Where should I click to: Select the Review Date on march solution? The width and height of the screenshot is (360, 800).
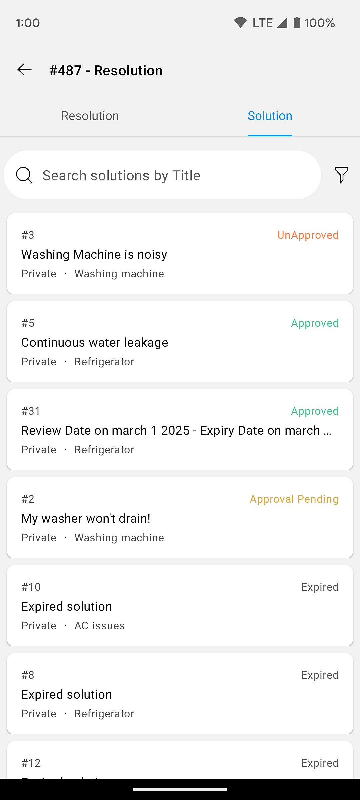point(180,430)
